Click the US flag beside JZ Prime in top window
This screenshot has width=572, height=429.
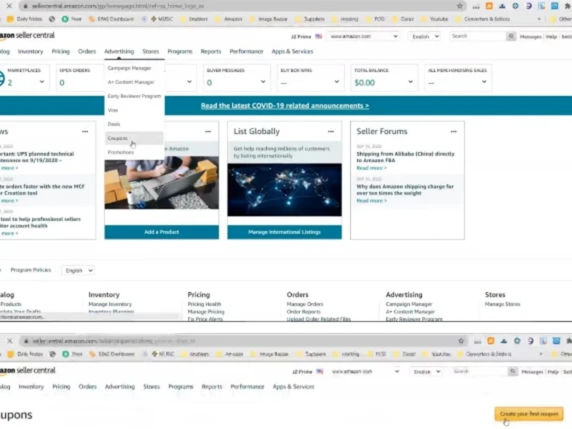point(319,37)
